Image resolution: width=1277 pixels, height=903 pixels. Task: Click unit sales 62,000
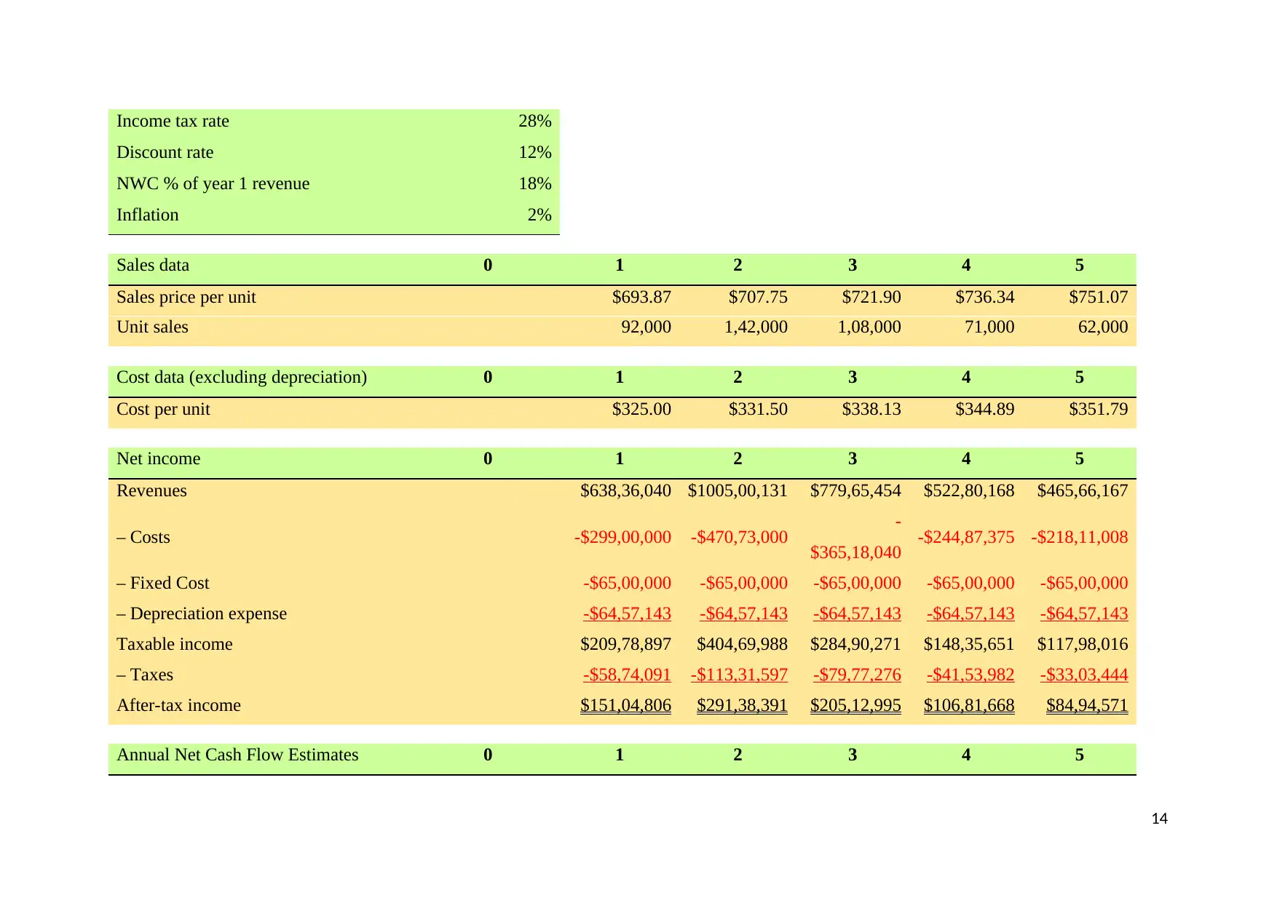(x=1102, y=327)
